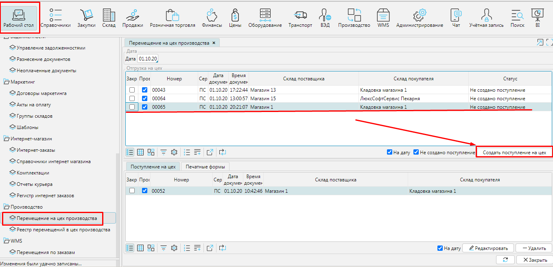This screenshot has height=267, width=553.
Task: Open the Администрирование gear icon
Action: pyautogui.click(x=419, y=15)
